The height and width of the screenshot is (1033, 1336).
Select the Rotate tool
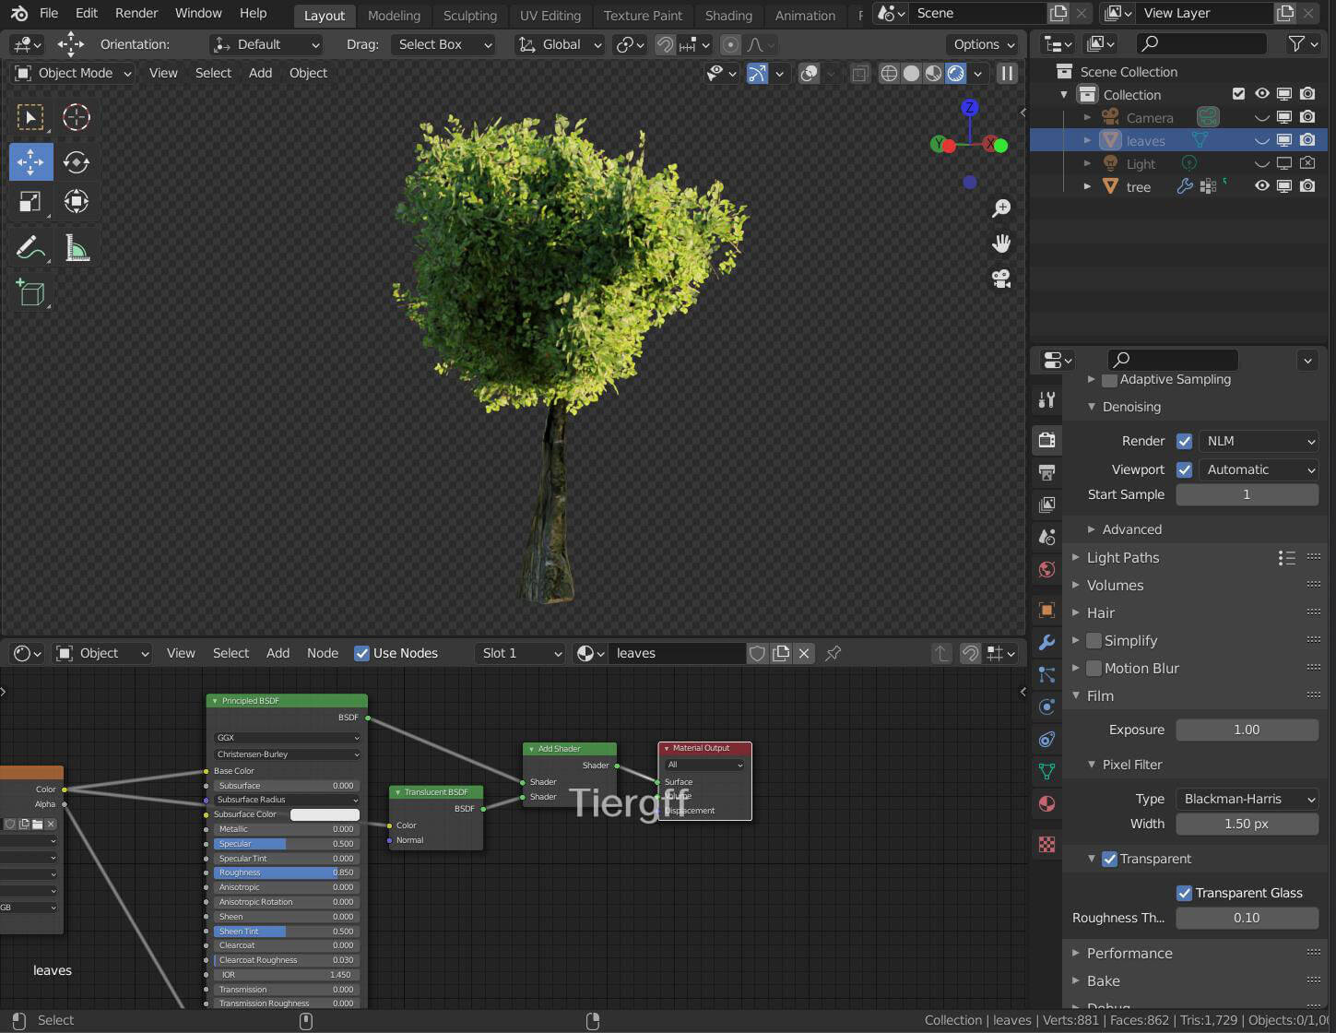(76, 162)
